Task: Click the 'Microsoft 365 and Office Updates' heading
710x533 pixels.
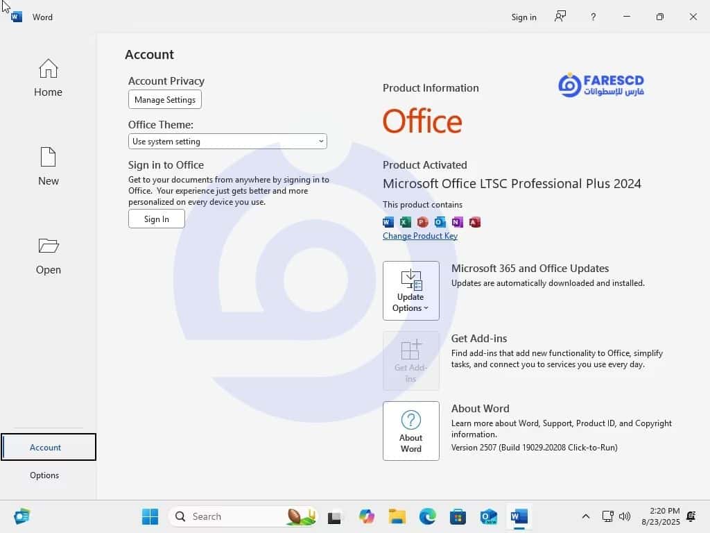Action: (x=530, y=269)
